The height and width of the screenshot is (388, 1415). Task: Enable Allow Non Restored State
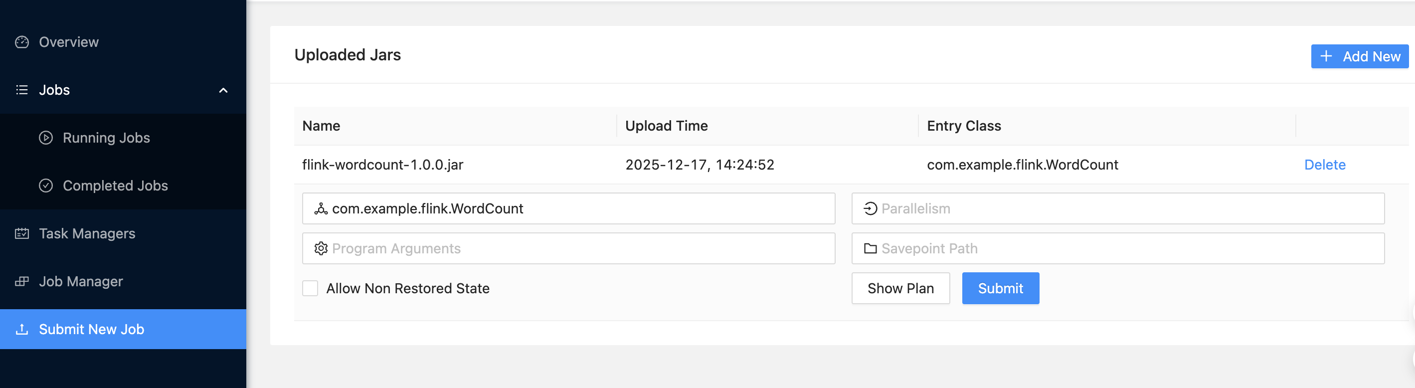coord(310,288)
